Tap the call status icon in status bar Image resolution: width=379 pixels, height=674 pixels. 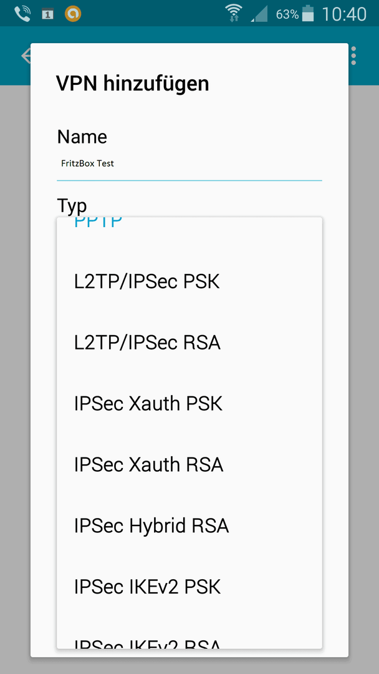point(22,14)
